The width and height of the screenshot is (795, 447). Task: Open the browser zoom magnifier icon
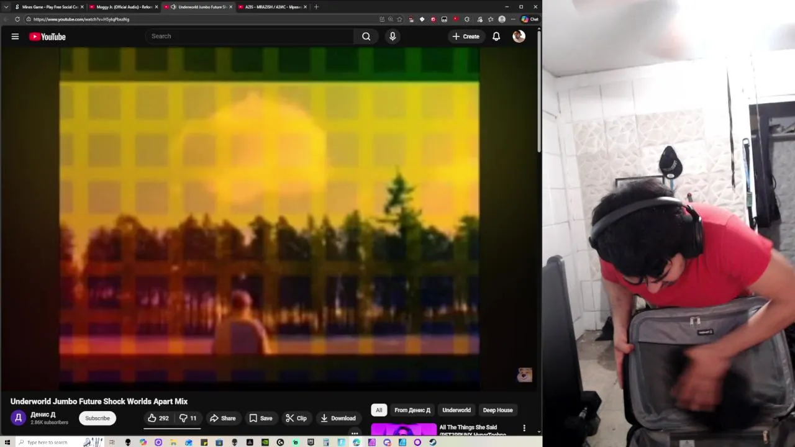390,19
